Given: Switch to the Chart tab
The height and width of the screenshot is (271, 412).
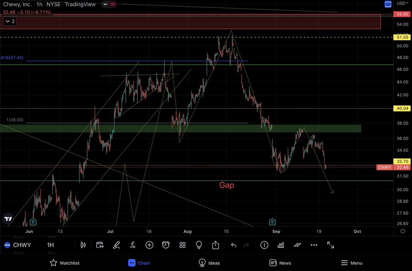Looking at the screenshot, I should click(139, 263).
